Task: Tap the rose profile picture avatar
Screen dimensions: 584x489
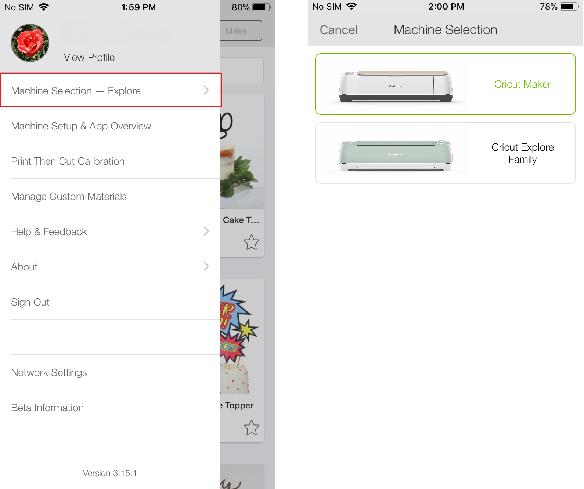Action: click(30, 43)
